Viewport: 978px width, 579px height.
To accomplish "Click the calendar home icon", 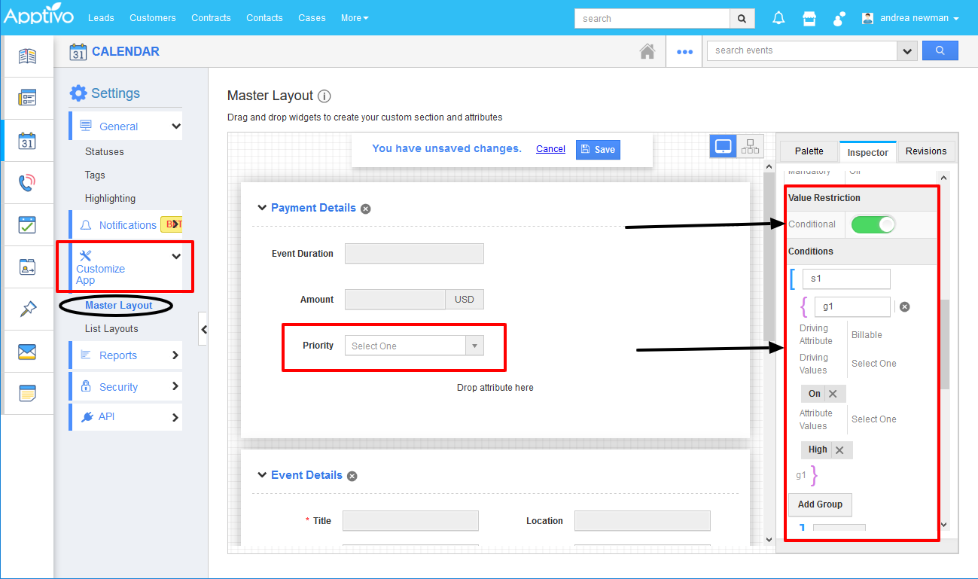I will click(x=647, y=51).
